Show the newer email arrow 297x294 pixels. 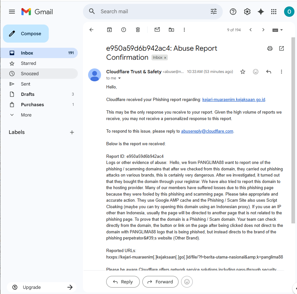pyautogui.click(x=251, y=30)
